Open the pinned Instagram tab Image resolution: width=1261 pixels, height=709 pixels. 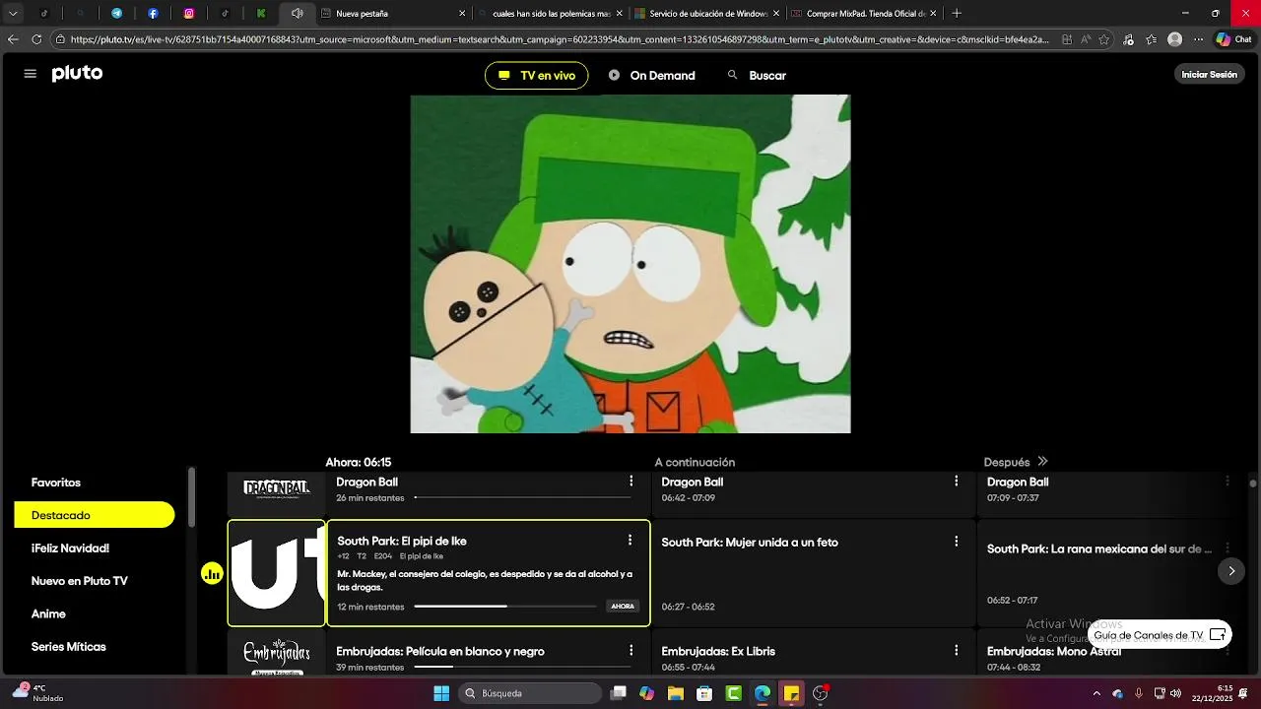[189, 14]
